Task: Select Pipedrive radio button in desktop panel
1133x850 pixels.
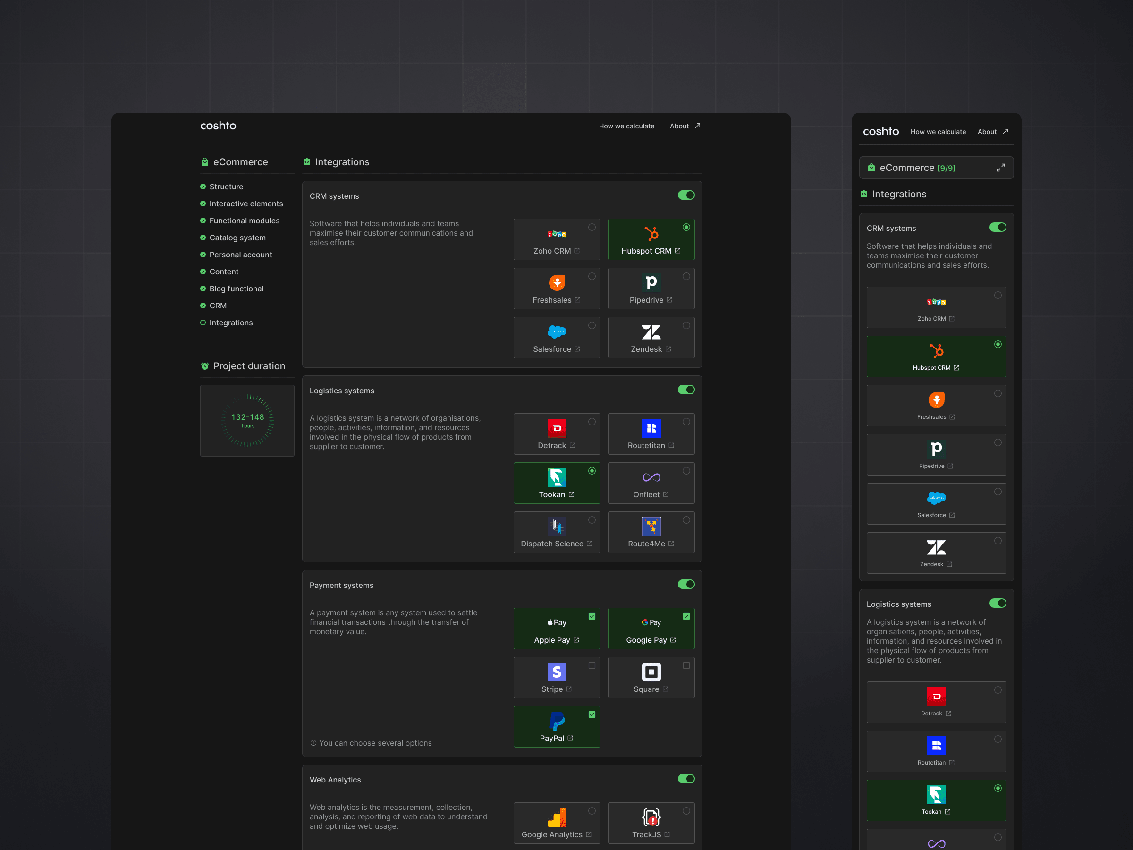Action: (x=686, y=277)
